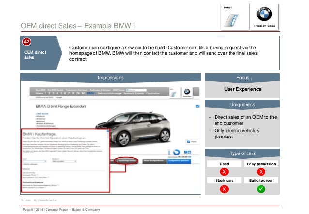This screenshot has width=309, height=214.
Task: Click the 'Stock cars' label
Action: 224,180
